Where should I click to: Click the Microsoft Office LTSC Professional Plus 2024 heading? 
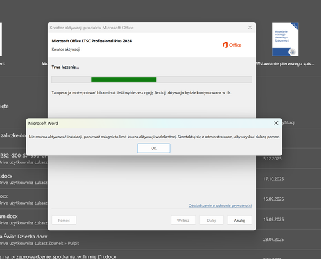pyautogui.click(x=92, y=41)
